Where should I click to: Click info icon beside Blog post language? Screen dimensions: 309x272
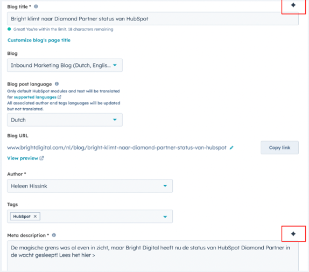57,84
